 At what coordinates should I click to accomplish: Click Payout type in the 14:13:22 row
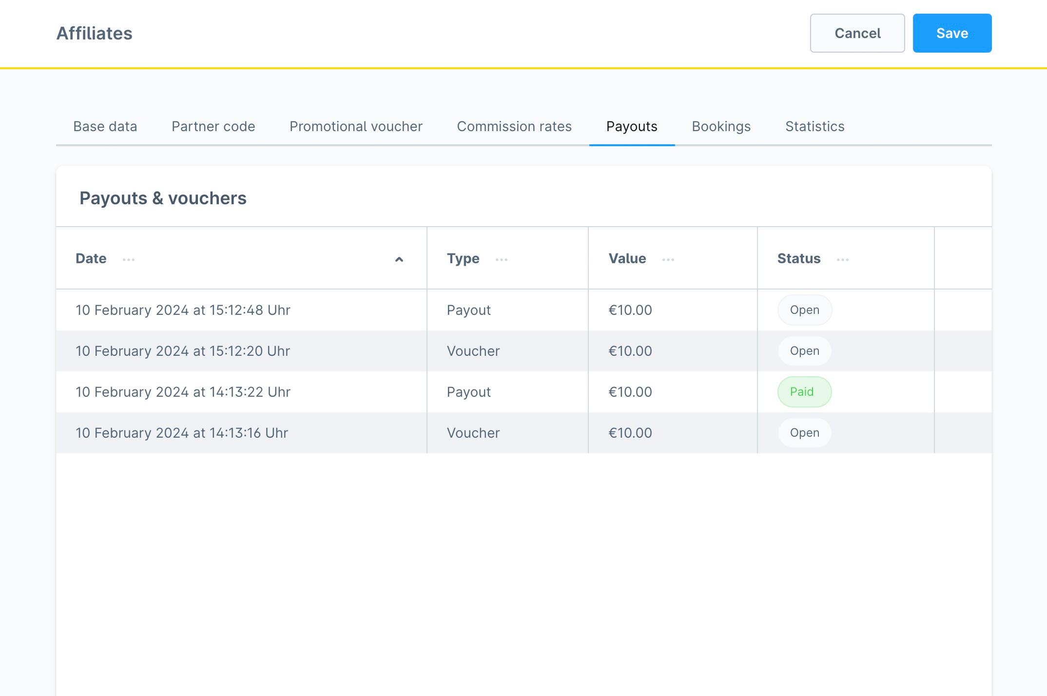point(469,392)
